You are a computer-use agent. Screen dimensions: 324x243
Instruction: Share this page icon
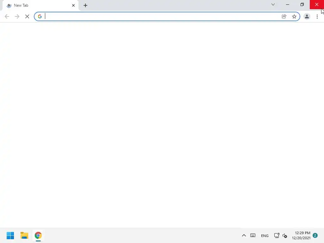pyautogui.click(x=284, y=16)
